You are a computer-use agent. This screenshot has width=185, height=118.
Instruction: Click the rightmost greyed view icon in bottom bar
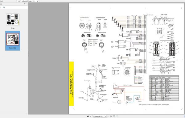coord(117,116)
